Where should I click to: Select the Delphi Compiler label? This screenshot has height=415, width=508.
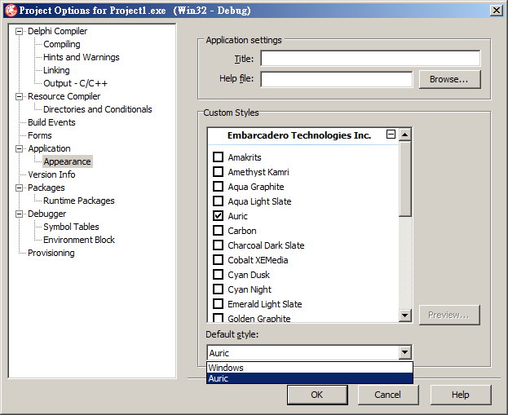click(57, 31)
